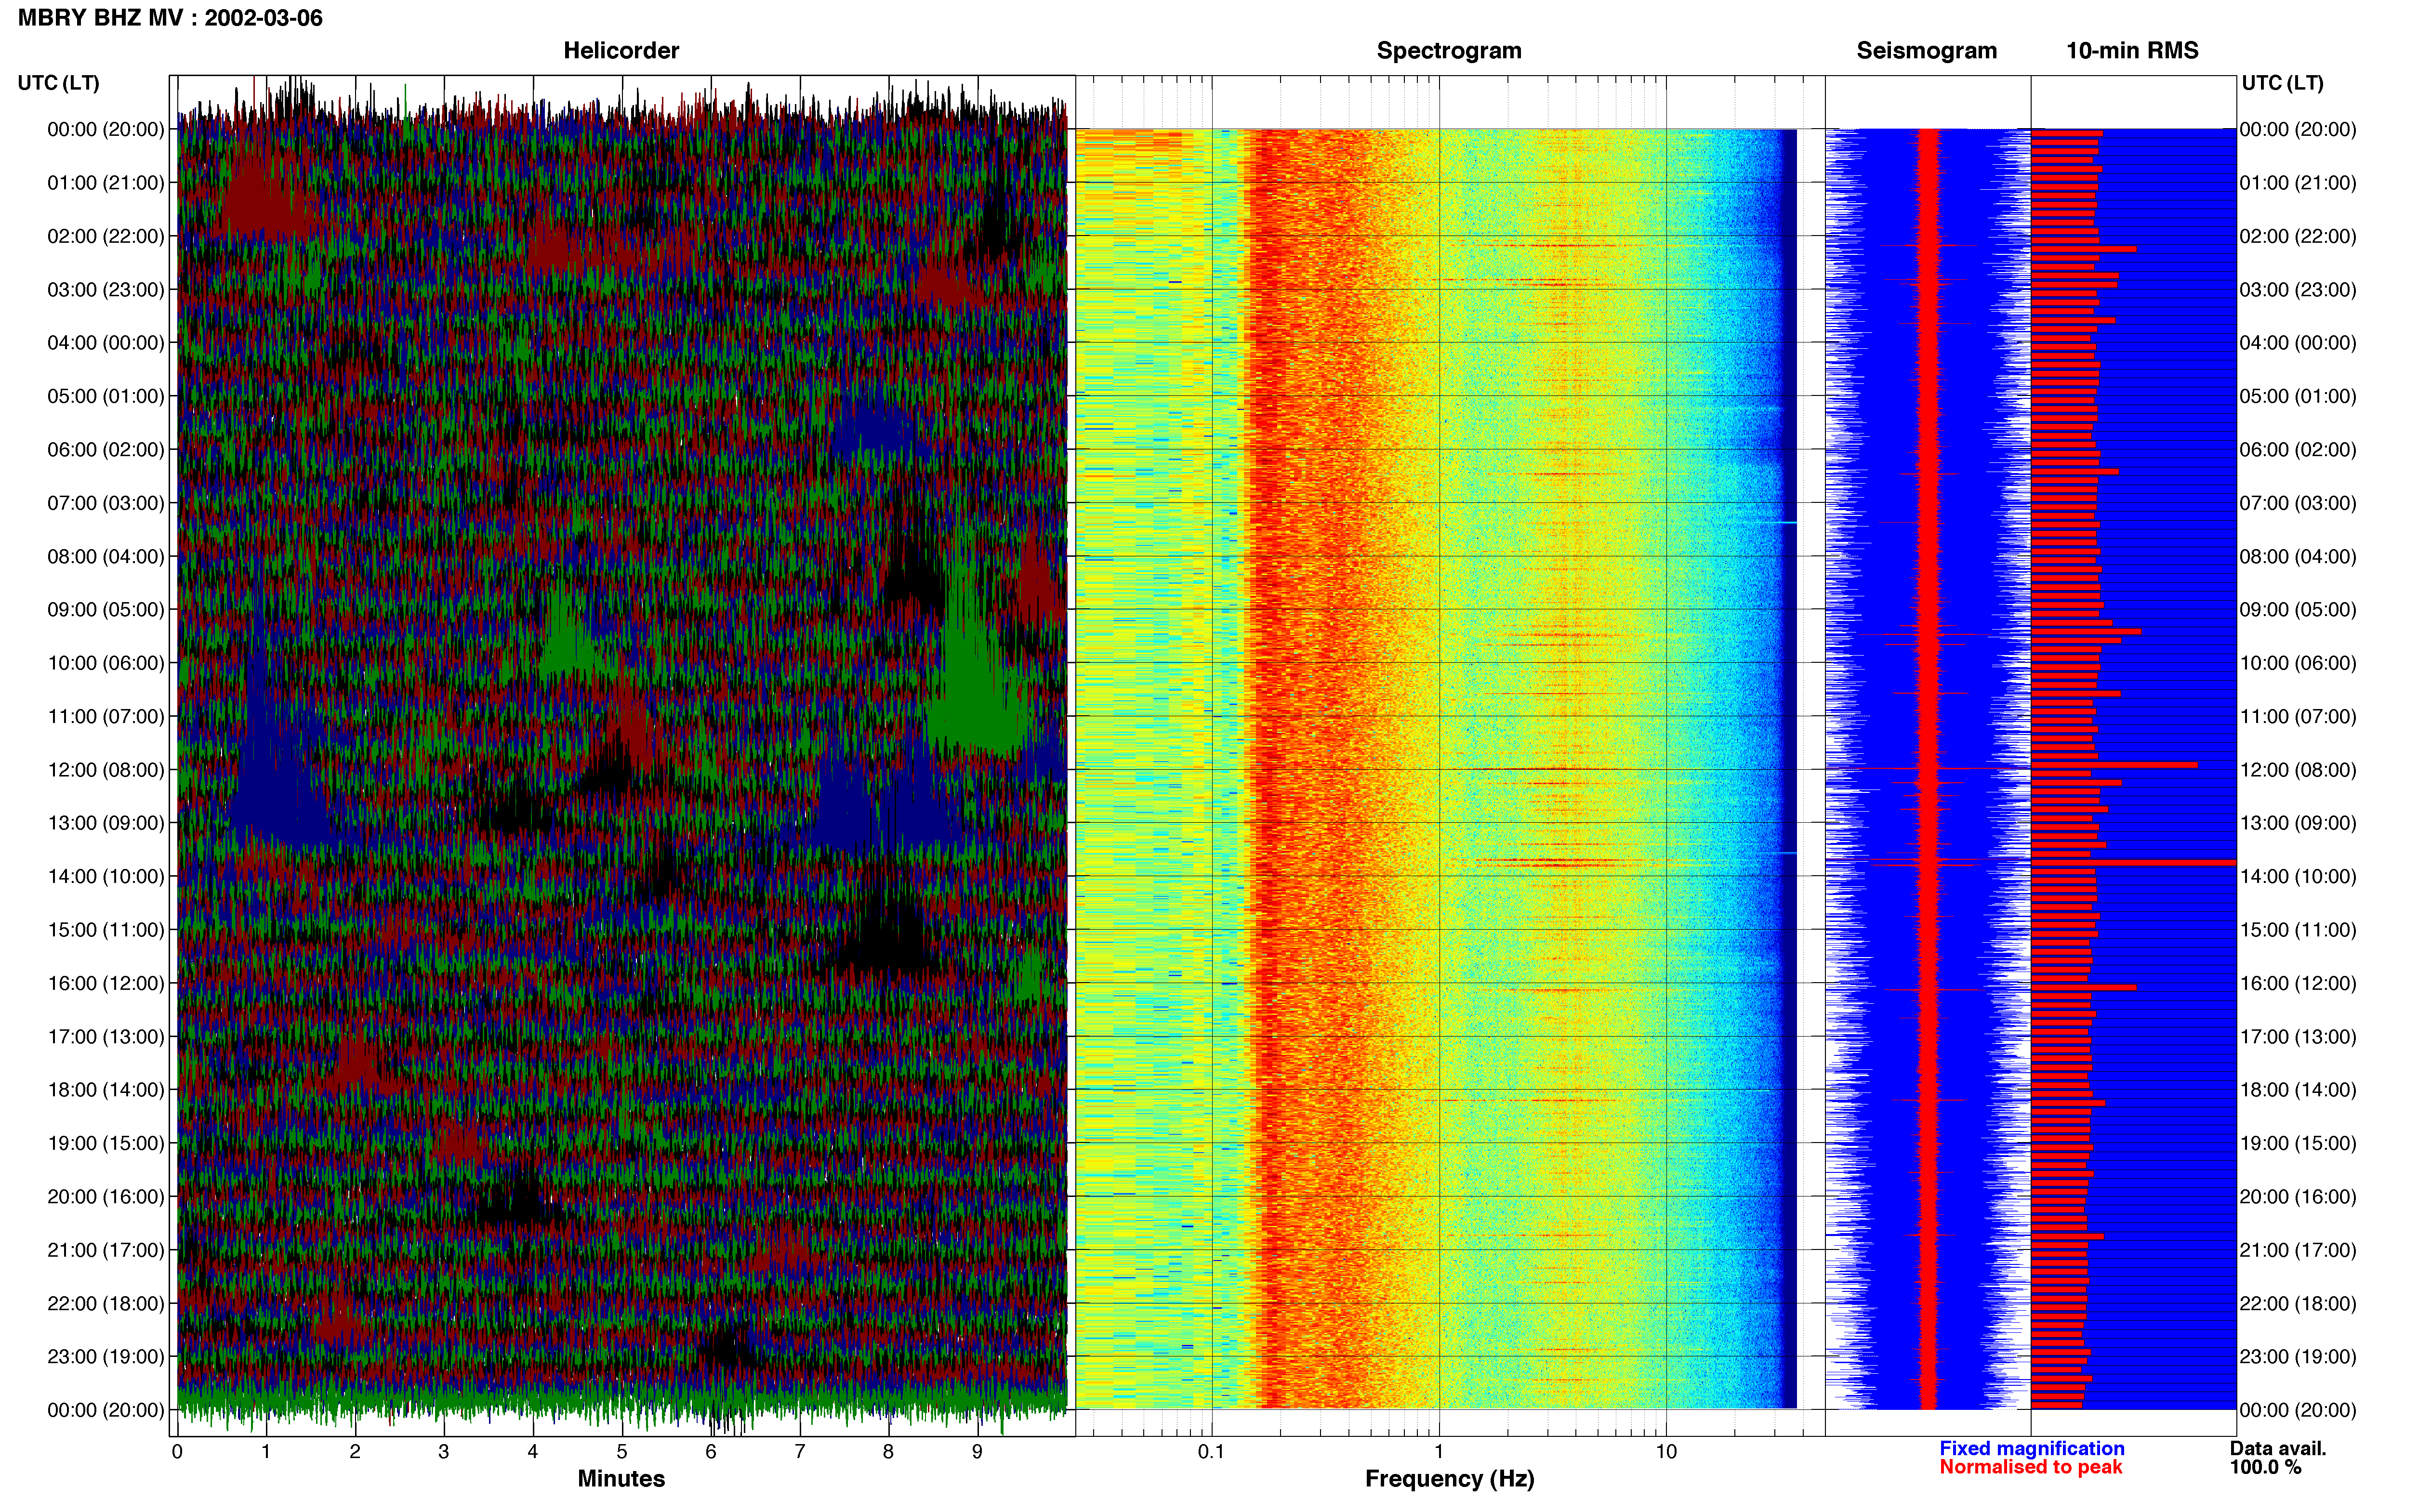Click the "Spectrogram" panel heading

click(x=1449, y=51)
